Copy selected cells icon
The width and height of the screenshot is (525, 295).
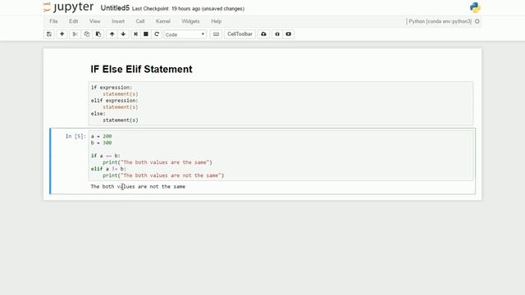click(x=87, y=34)
